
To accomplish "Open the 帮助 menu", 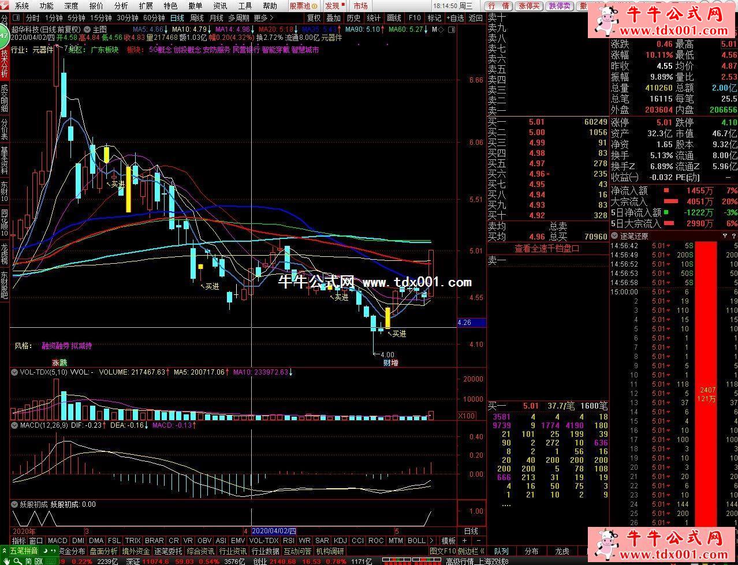I will [270, 6].
